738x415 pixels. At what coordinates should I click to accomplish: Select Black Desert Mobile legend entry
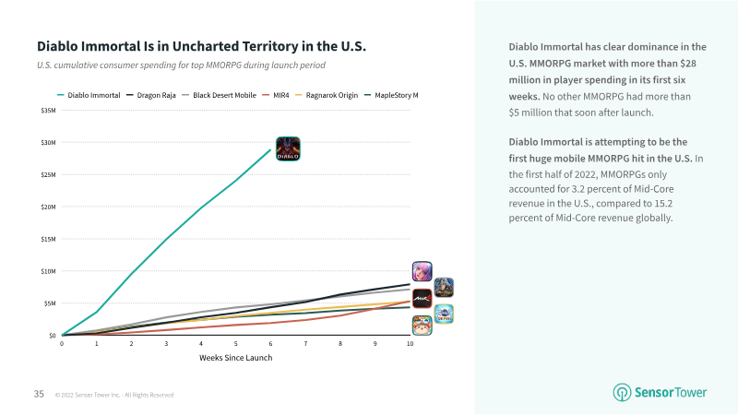[219, 95]
